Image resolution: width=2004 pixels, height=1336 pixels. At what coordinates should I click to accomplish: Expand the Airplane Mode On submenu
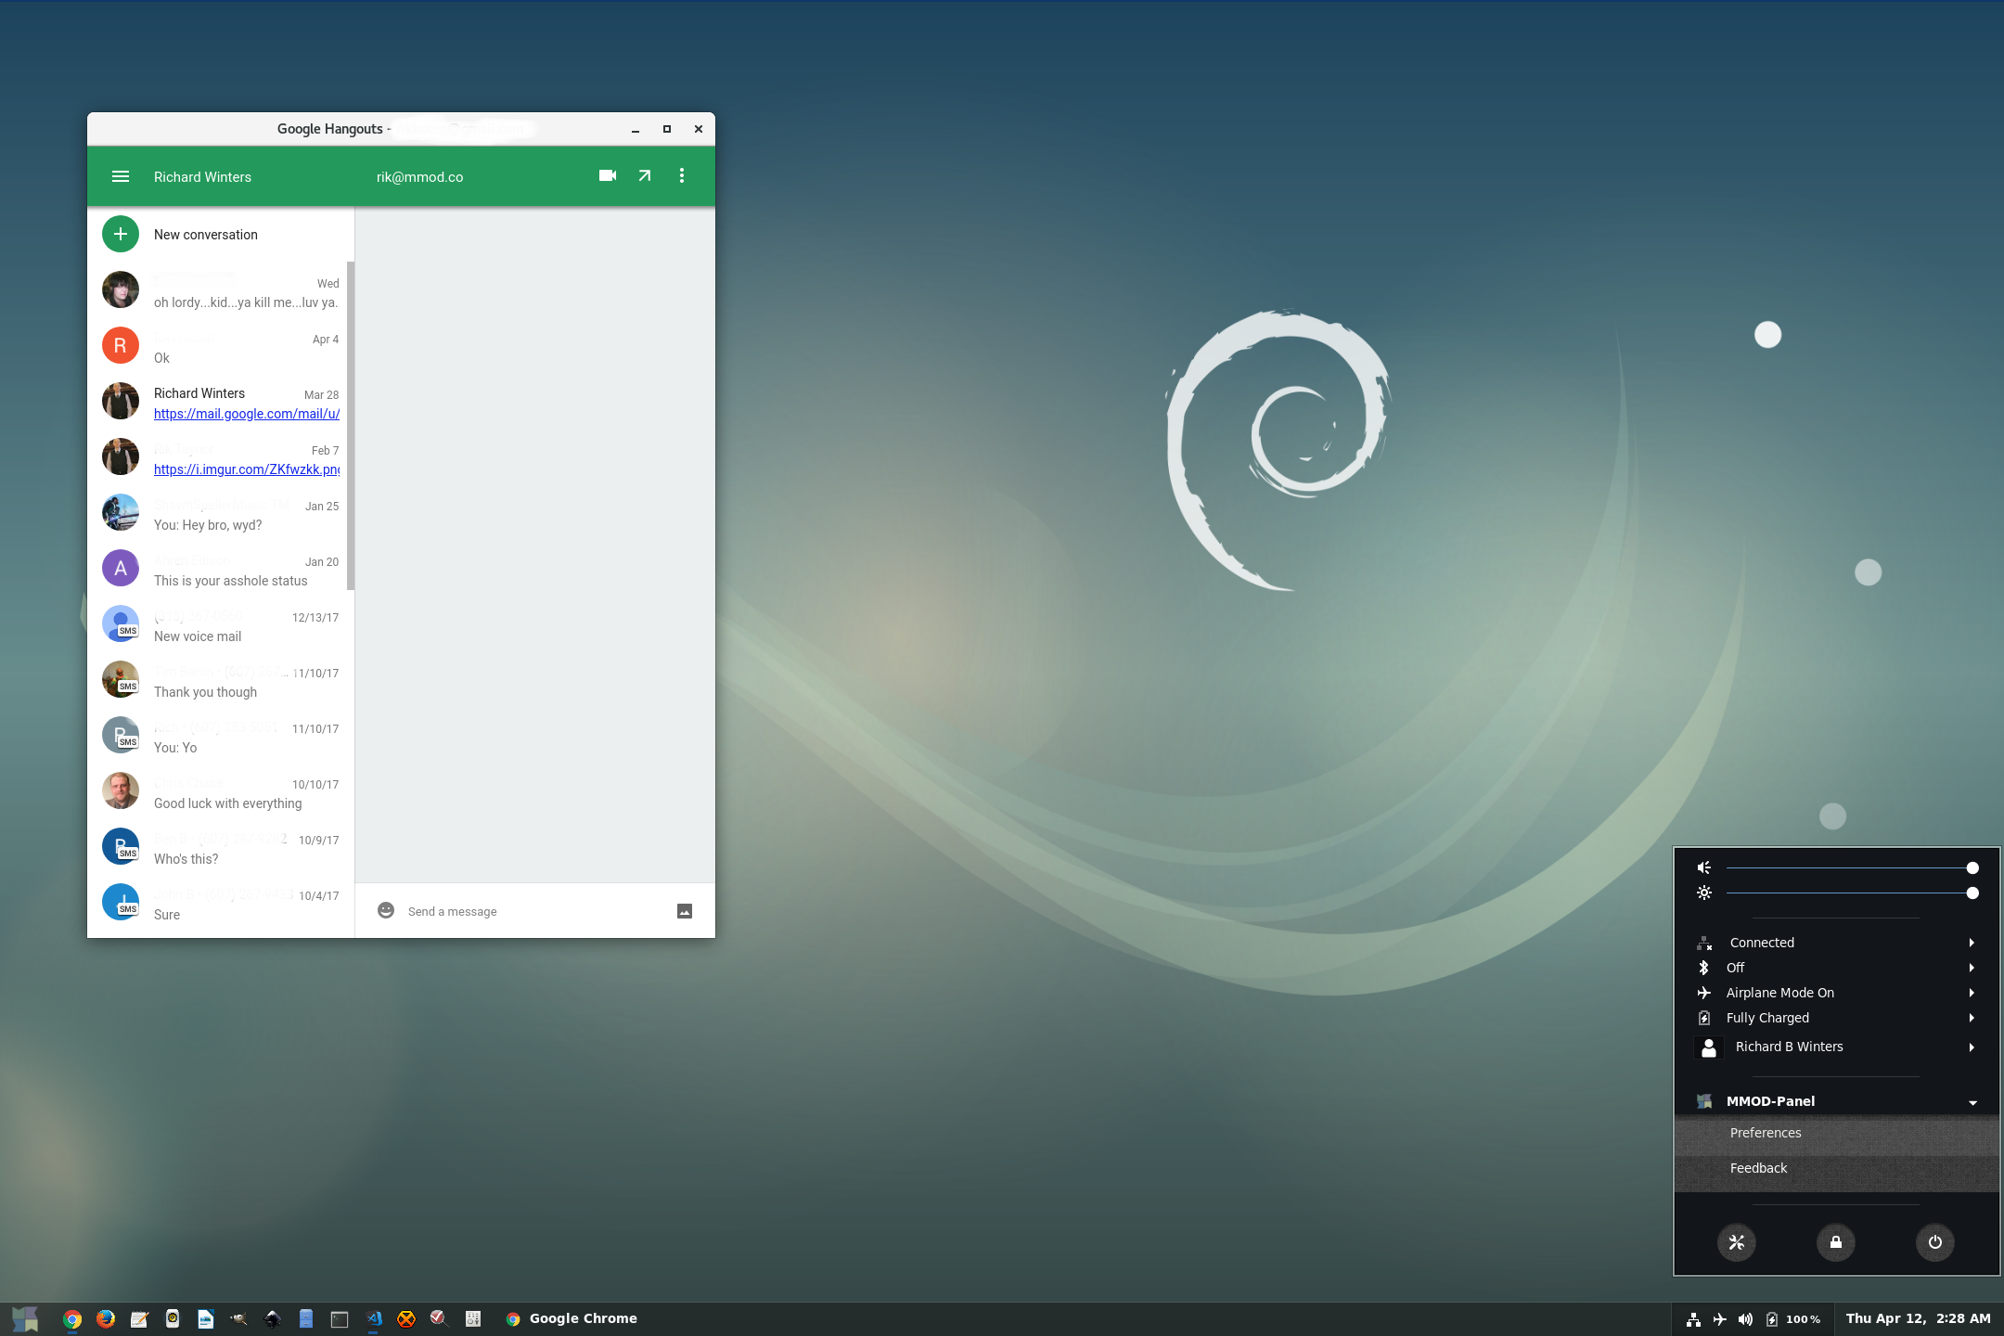pyautogui.click(x=1837, y=993)
